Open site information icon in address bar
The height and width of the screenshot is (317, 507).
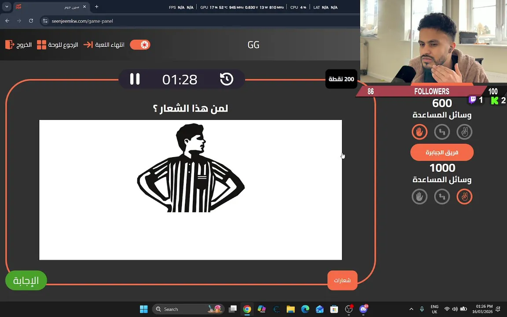(x=45, y=21)
